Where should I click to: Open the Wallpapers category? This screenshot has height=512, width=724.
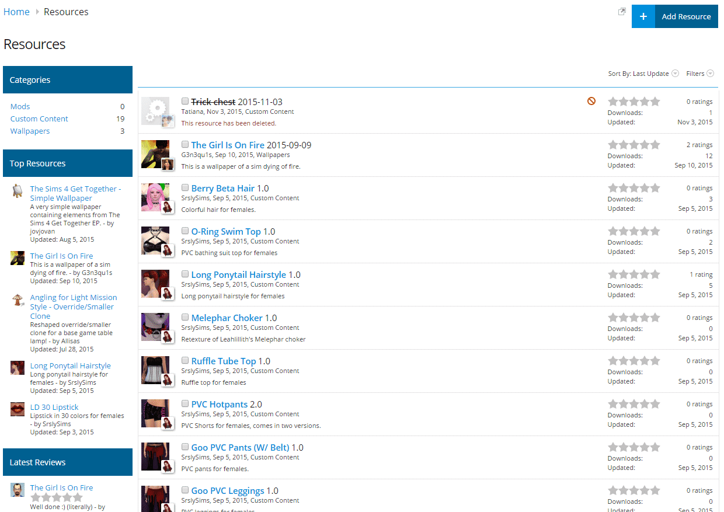[30, 131]
